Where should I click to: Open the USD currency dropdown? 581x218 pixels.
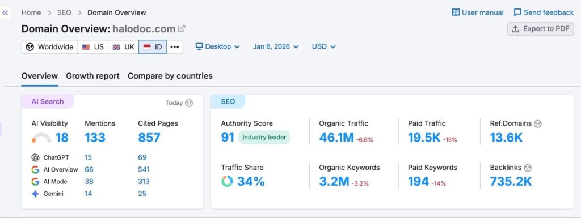[x=324, y=46]
